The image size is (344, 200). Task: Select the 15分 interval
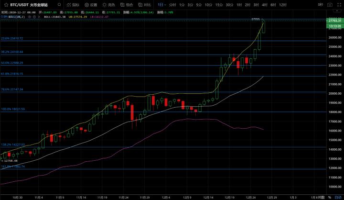pyautogui.click(x=219, y=5)
